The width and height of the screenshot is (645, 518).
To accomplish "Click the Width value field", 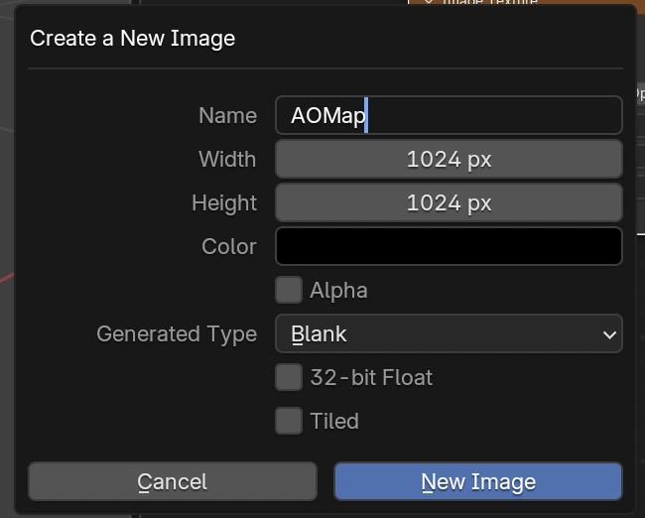I will pos(449,160).
